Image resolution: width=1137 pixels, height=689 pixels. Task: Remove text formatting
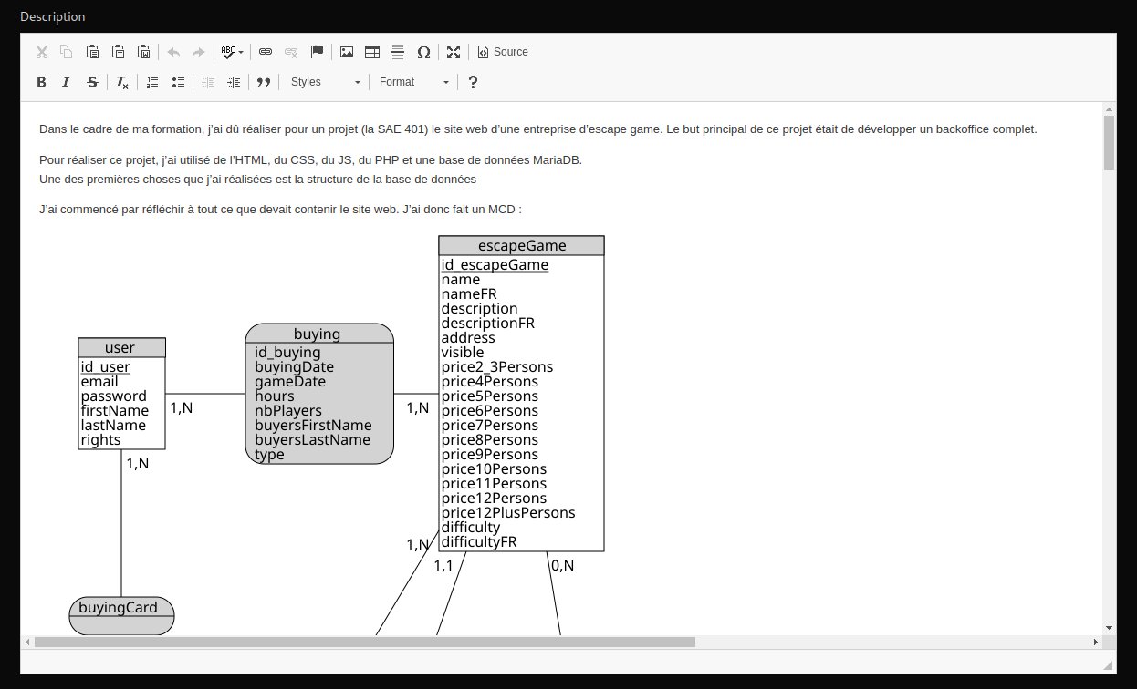point(121,82)
